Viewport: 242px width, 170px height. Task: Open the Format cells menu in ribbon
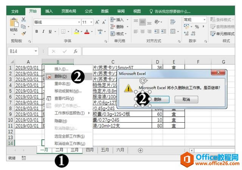(x=118, y=34)
